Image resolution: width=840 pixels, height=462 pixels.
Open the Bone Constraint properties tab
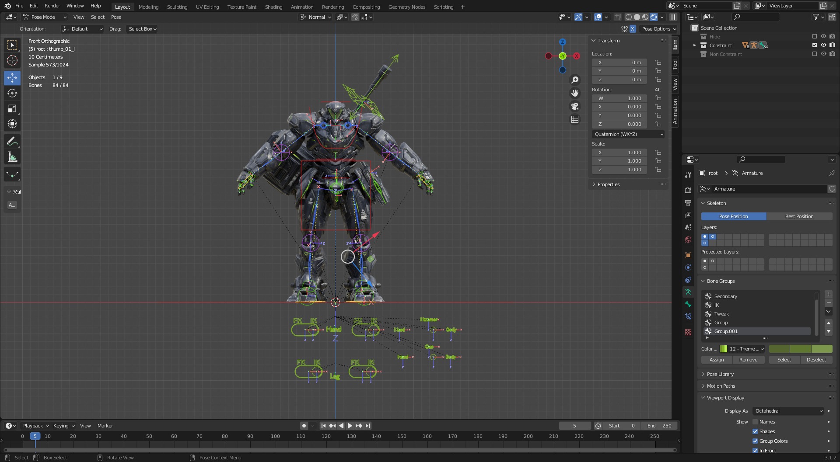688,316
